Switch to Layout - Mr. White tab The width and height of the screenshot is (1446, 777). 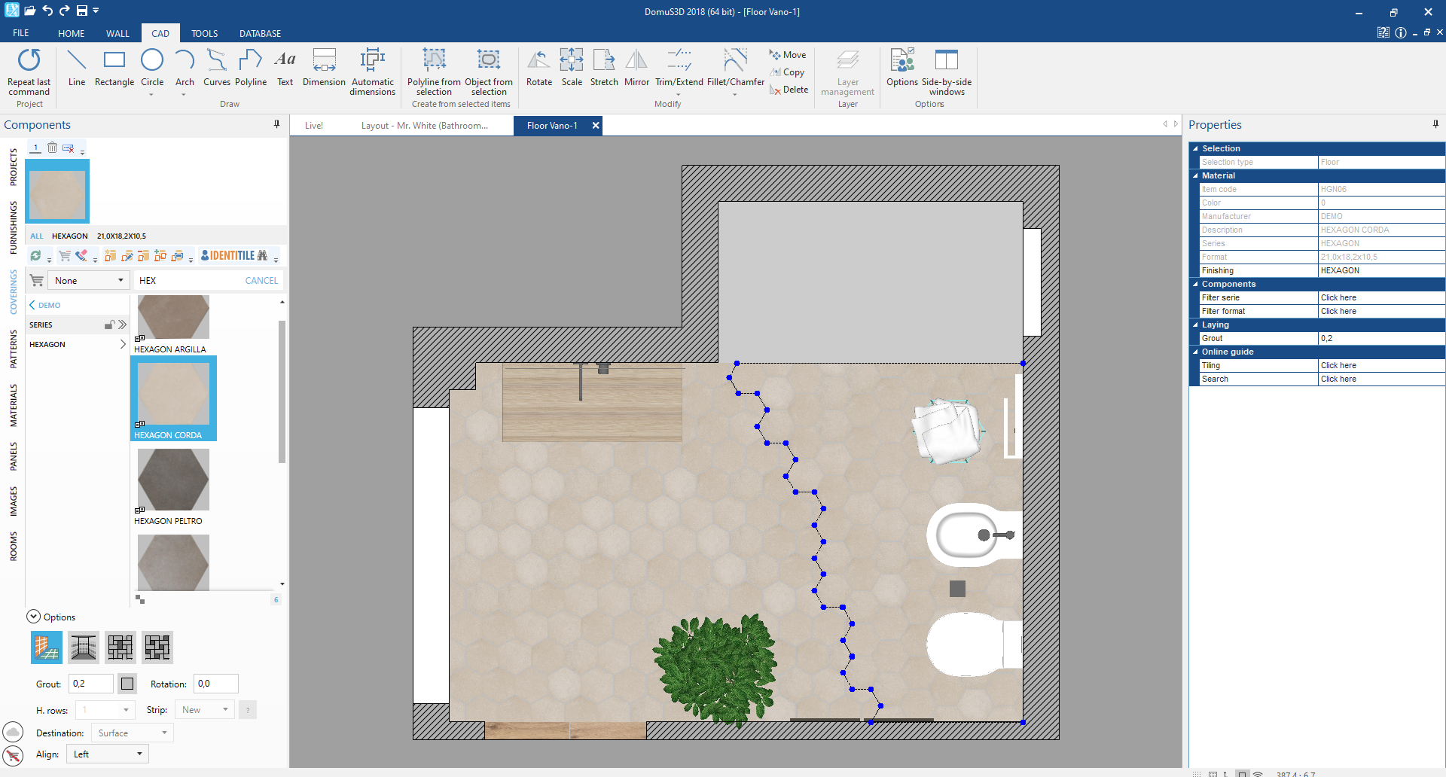click(425, 126)
